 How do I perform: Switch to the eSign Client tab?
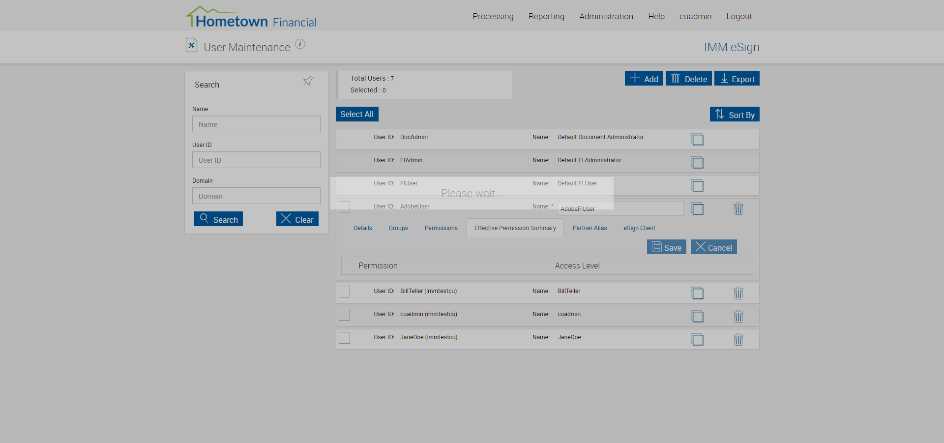coord(640,228)
